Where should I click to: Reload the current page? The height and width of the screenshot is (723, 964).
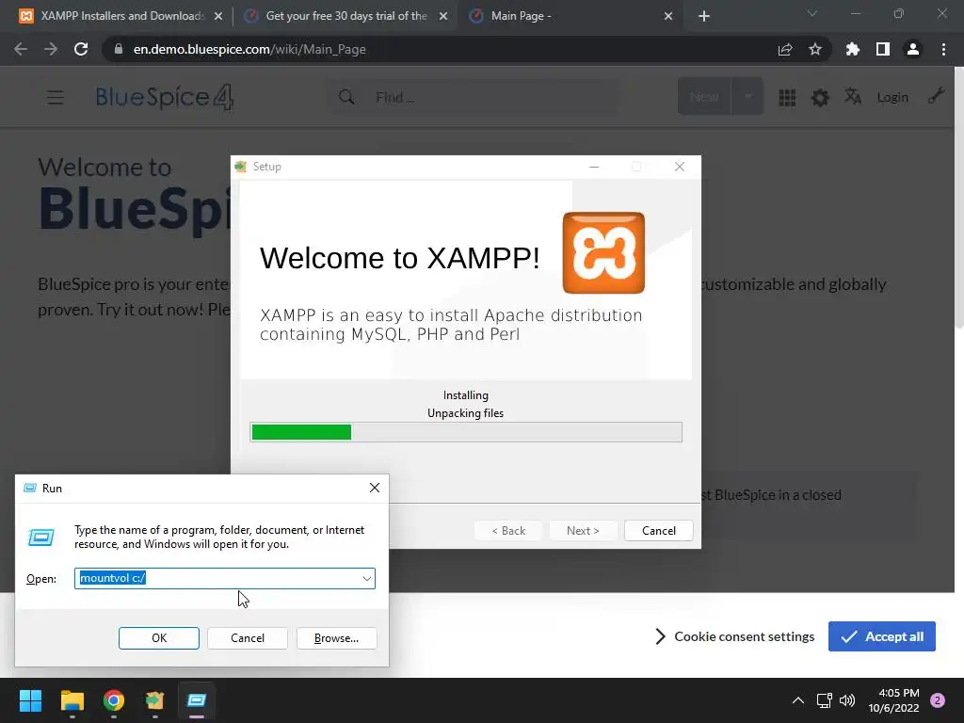click(x=81, y=49)
